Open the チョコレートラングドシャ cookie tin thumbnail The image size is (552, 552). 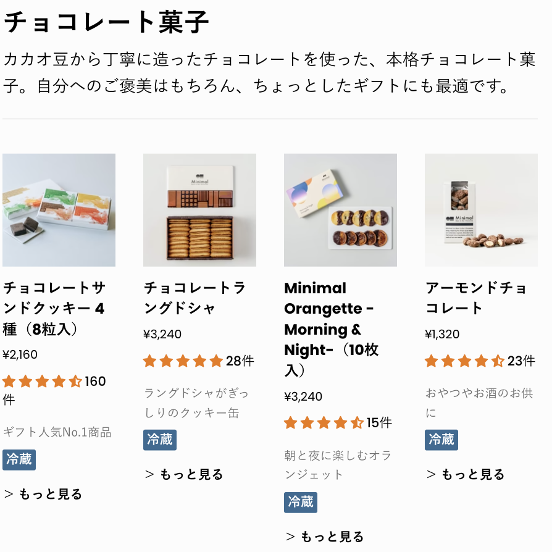(199, 210)
